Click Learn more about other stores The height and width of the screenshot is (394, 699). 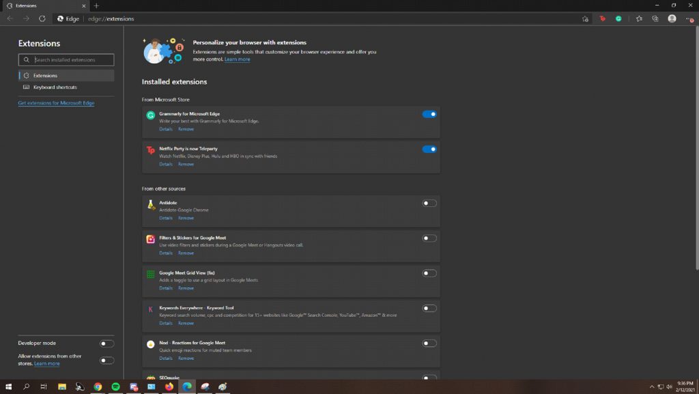47,364
